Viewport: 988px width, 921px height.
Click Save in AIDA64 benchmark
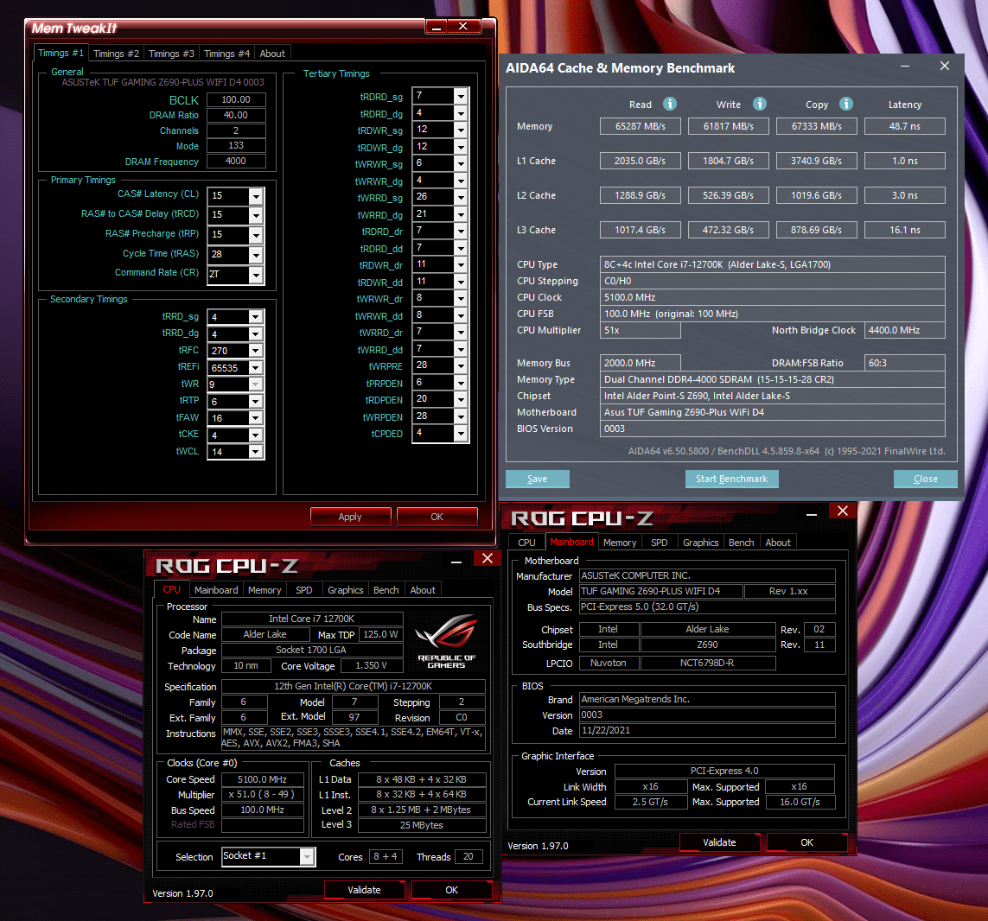[x=538, y=479]
